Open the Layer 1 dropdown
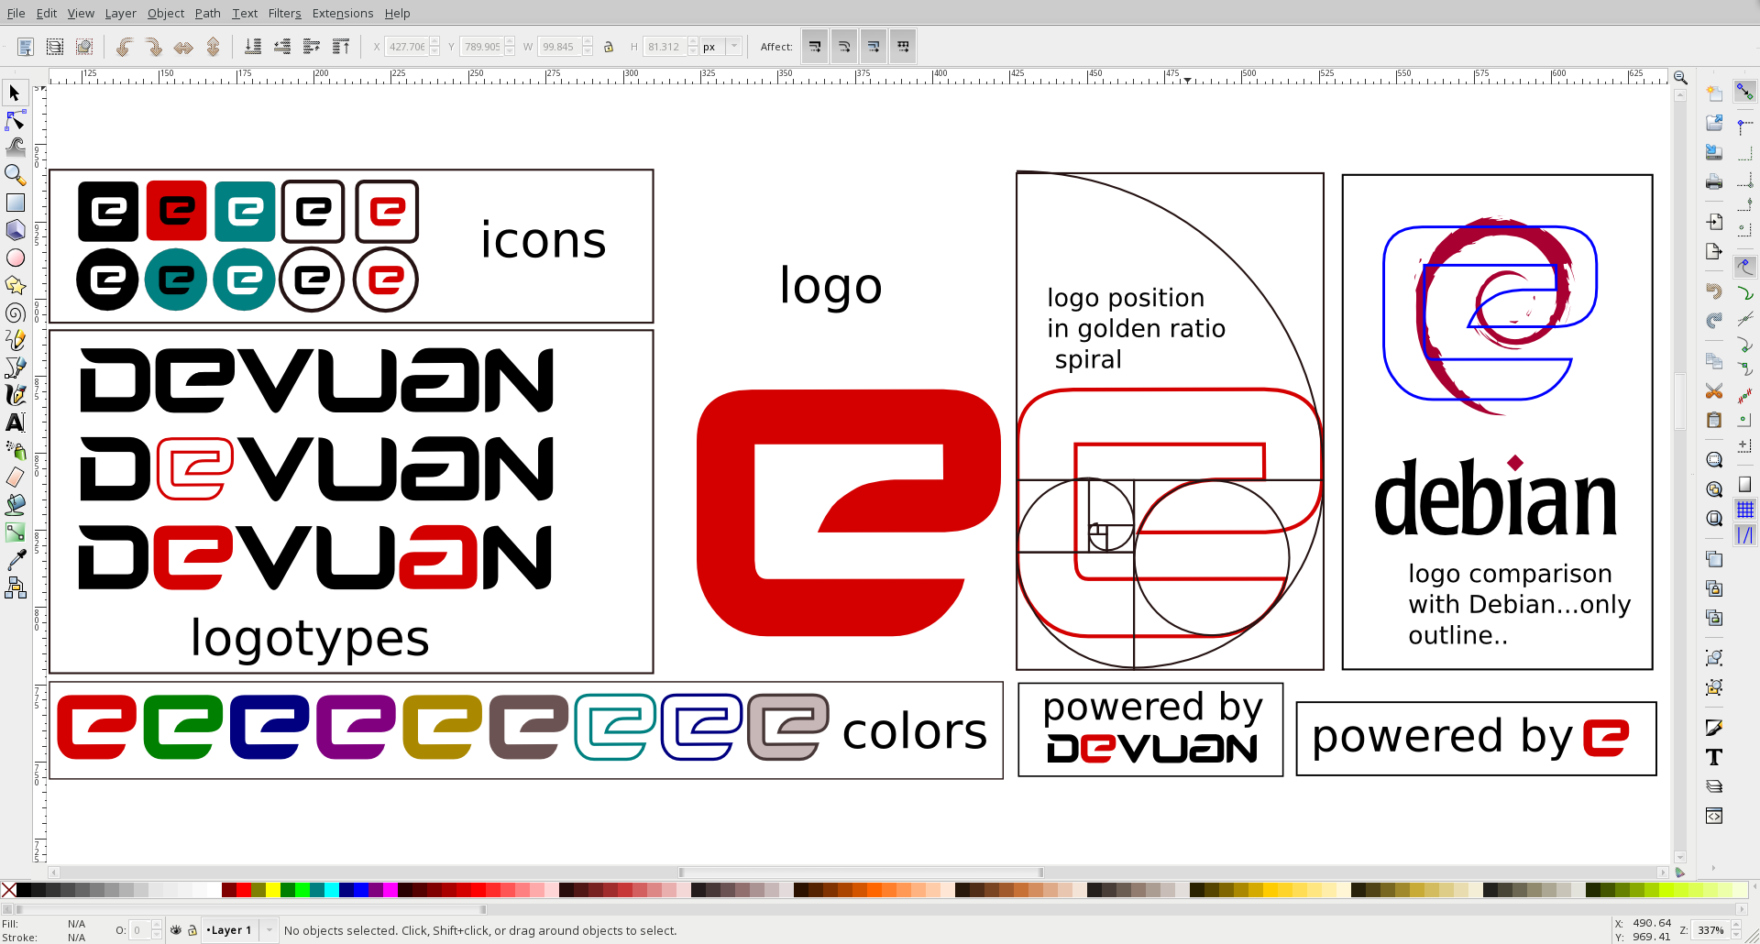Viewport: 1760px width, 944px height. pos(240,930)
